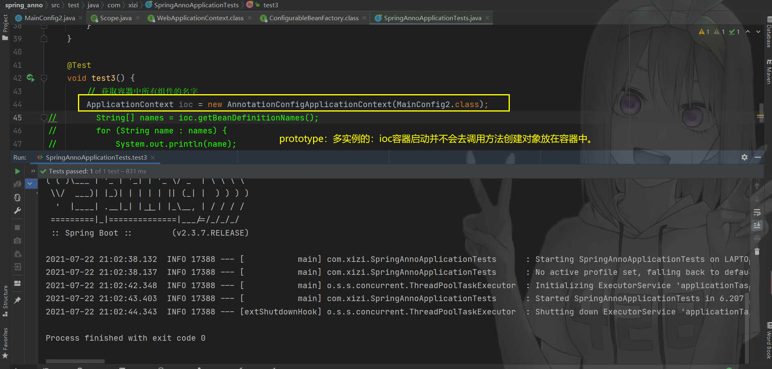Click the Down the stack trace arrow

tap(757, 199)
